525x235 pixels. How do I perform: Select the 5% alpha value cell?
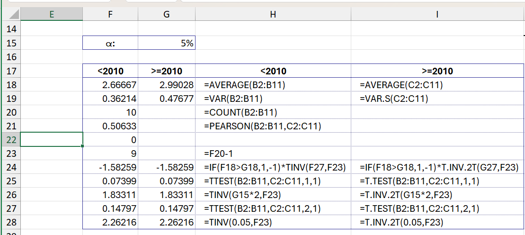167,43
